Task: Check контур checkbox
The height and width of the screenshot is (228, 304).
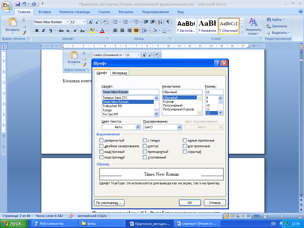Action: [x=145, y=146]
